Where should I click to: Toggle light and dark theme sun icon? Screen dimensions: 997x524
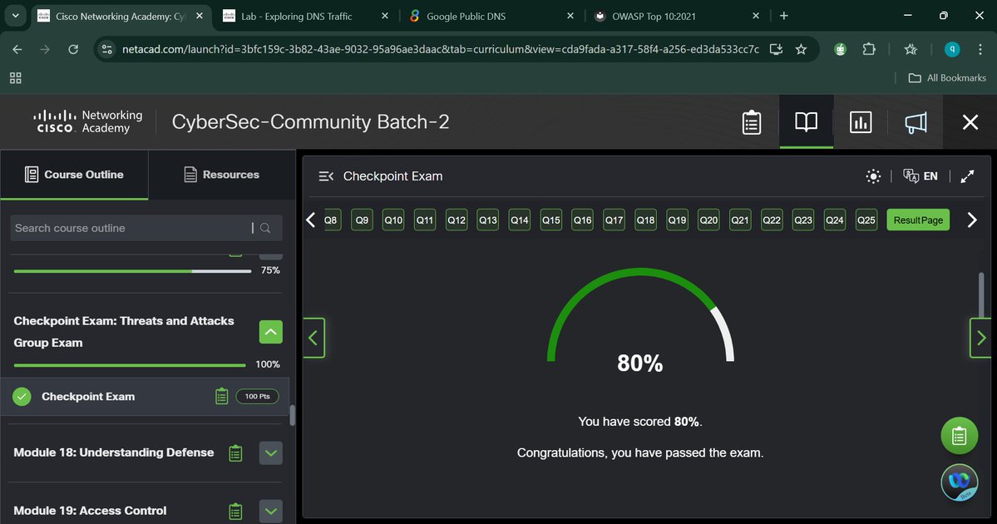873,176
